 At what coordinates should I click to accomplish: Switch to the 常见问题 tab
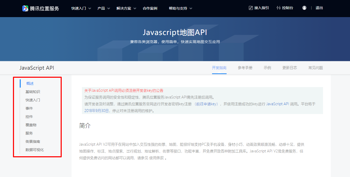(316, 68)
